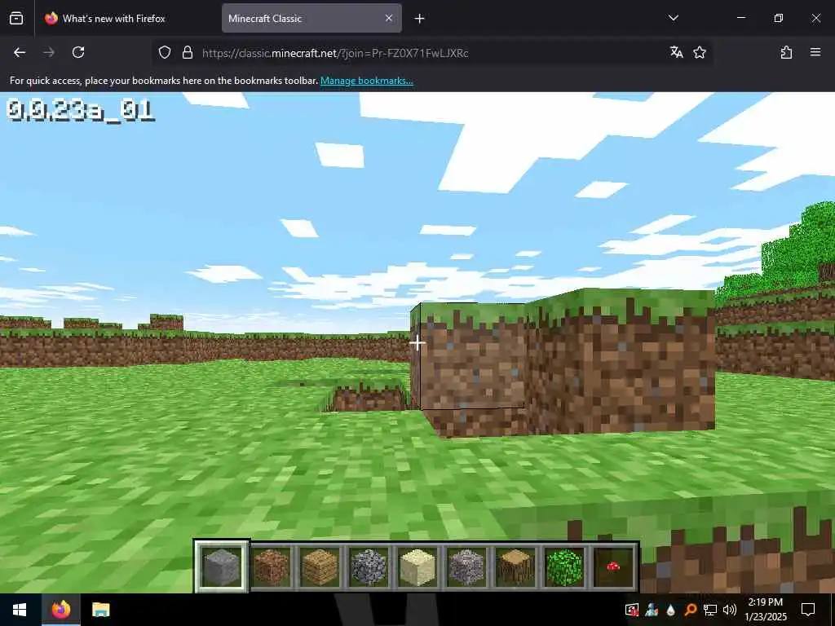
Task: Select the wooden planks block in hotbar
Action: click(320, 567)
